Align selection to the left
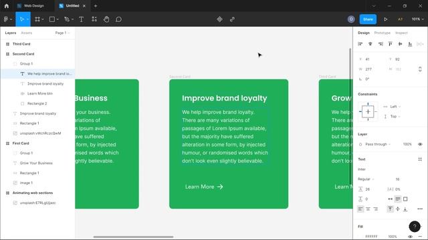428x240 pixels. pos(360,44)
